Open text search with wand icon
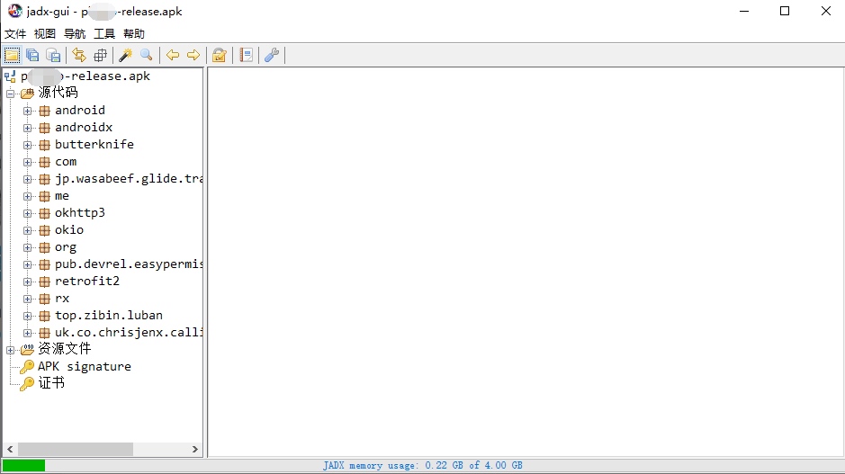The width and height of the screenshot is (845, 474). pos(126,55)
